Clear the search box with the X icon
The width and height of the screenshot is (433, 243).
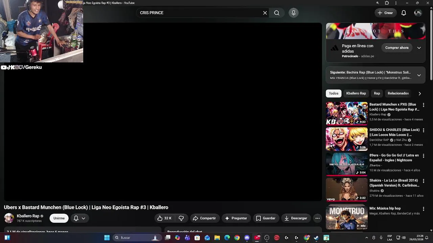[x=265, y=13]
